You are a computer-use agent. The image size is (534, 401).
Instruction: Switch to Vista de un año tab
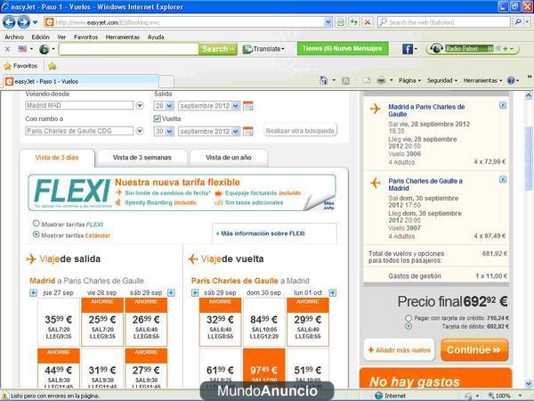tap(229, 158)
